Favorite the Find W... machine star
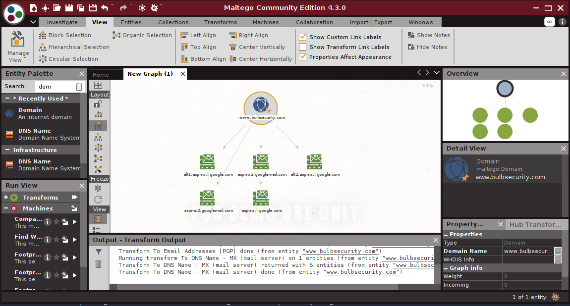The width and height of the screenshot is (570, 306). tap(57, 240)
